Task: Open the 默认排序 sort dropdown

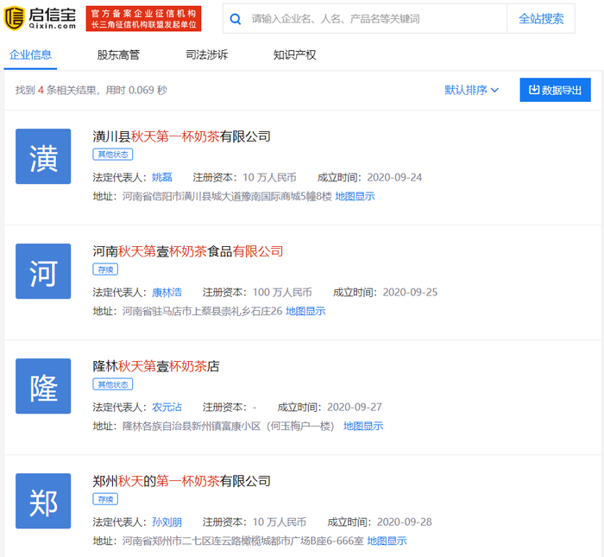Action: coord(471,90)
